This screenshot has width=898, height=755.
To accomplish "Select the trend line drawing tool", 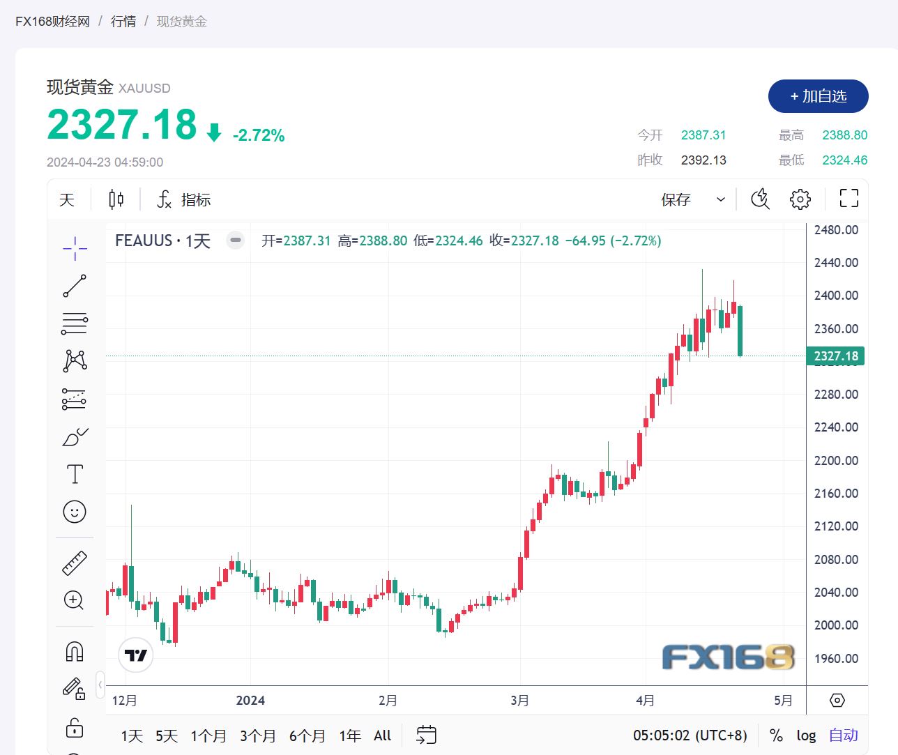I will [x=75, y=286].
